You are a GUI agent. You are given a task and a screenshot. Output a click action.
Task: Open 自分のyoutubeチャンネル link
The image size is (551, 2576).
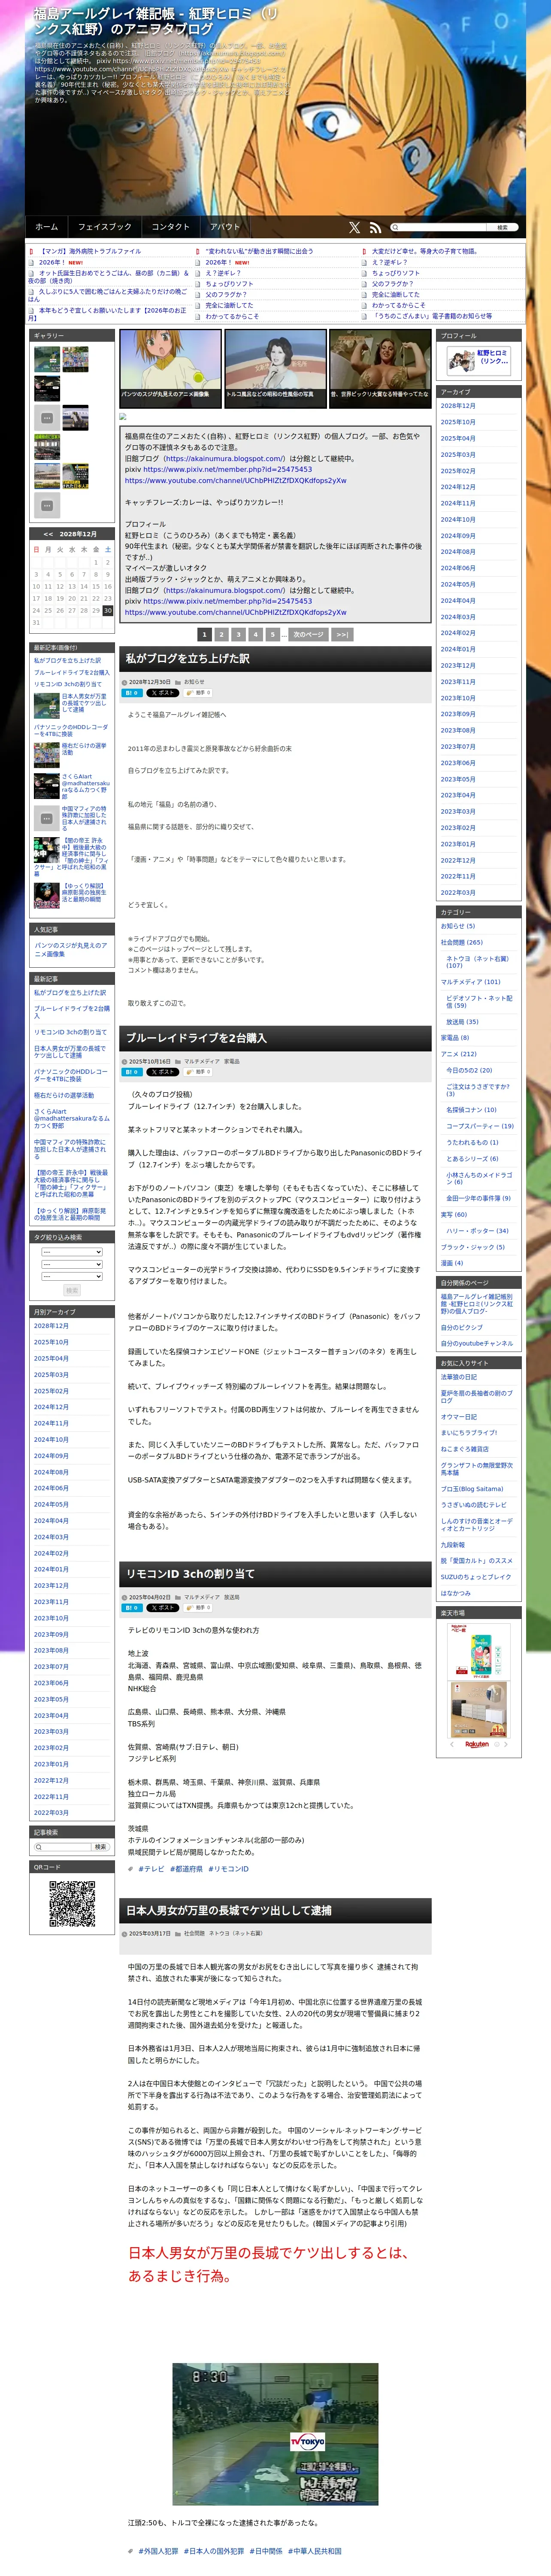[477, 1344]
